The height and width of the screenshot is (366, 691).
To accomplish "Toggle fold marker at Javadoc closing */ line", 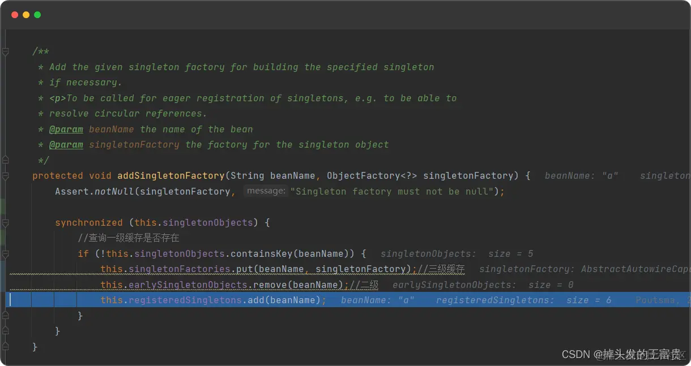I will coord(5,160).
